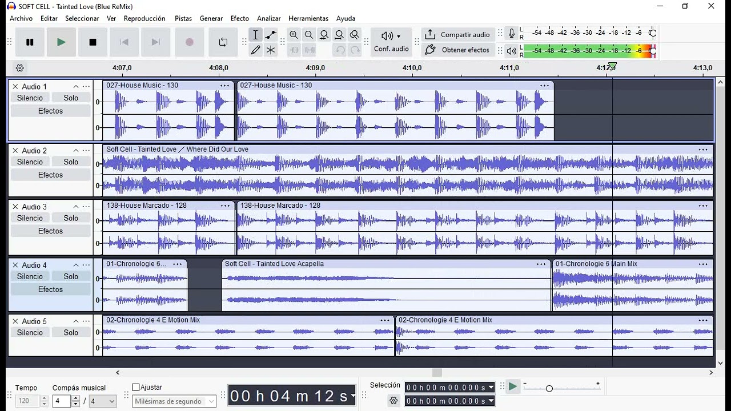
Task: Solo the Audio 1 track
Action: click(x=71, y=98)
